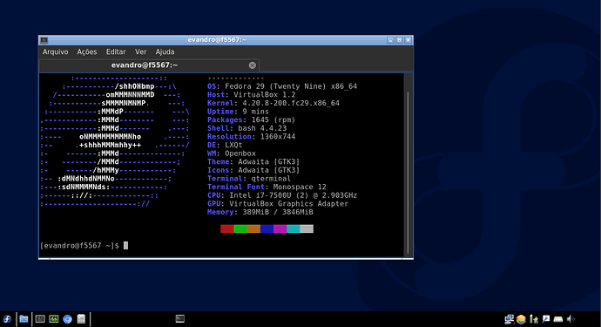The height and width of the screenshot is (327, 601).
Task: Open the gray document launcher icon in panel
Action: [81, 319]
